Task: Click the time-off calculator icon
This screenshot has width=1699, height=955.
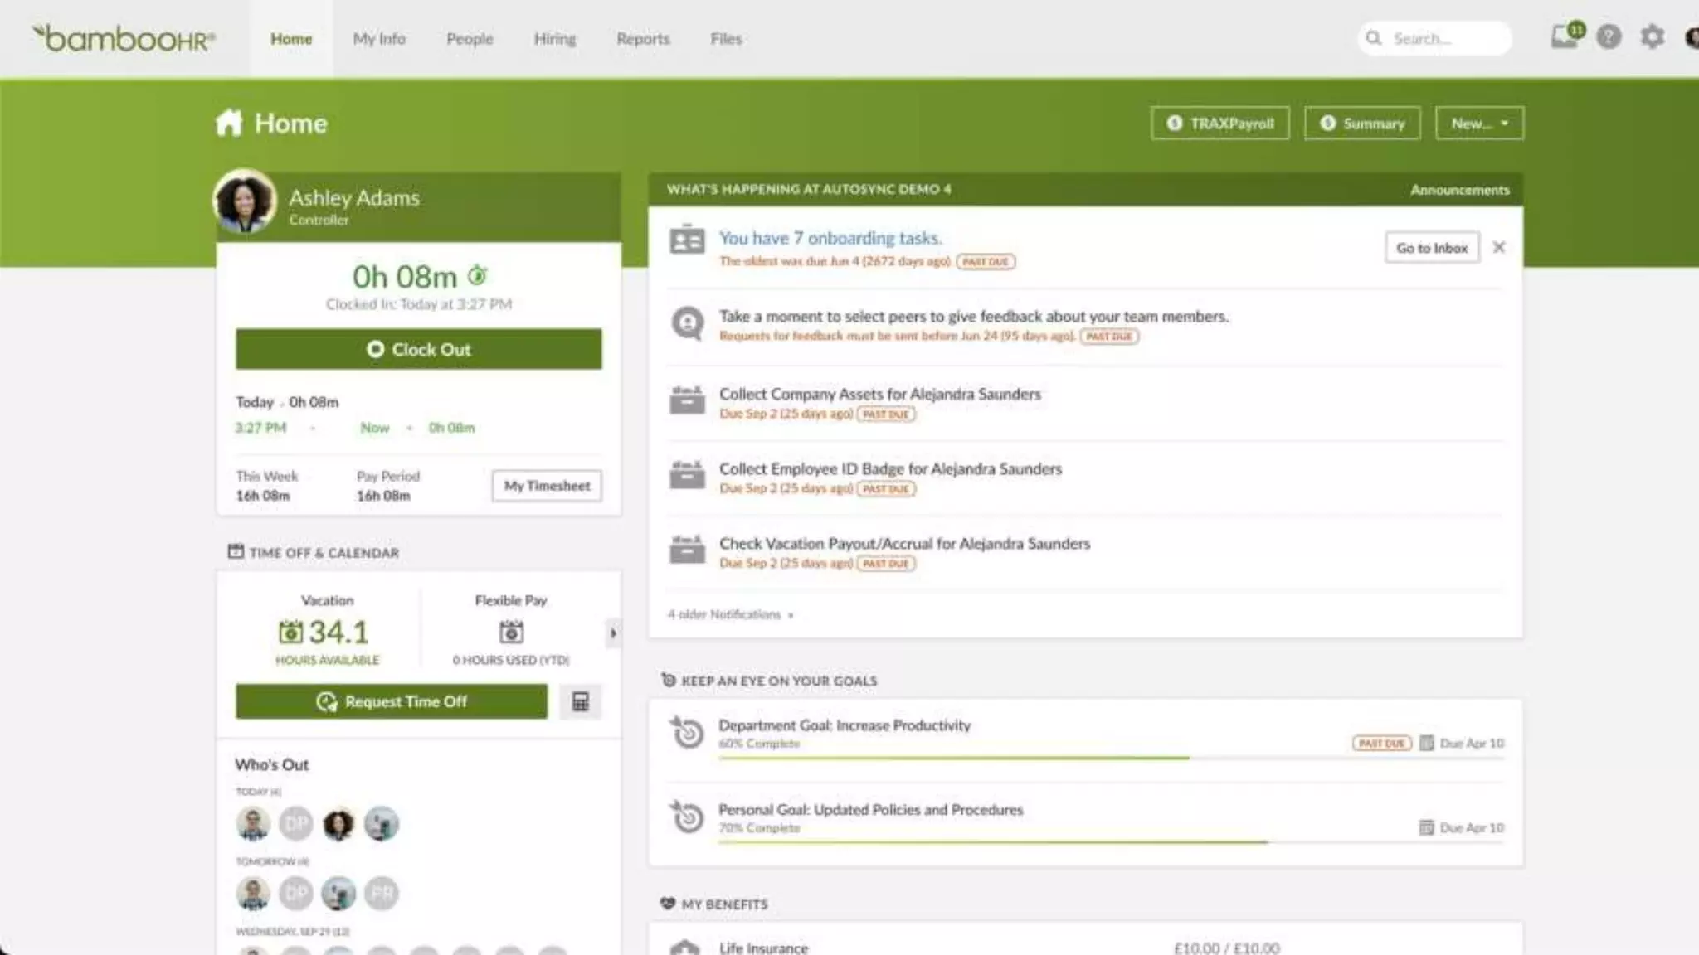Action: [x=580, y=702]
